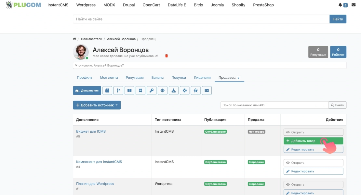The width and height of the screenshot is (361, 195).
Task: Expand the Добавить источник dropdown
Action: click(x=97, y=105)
